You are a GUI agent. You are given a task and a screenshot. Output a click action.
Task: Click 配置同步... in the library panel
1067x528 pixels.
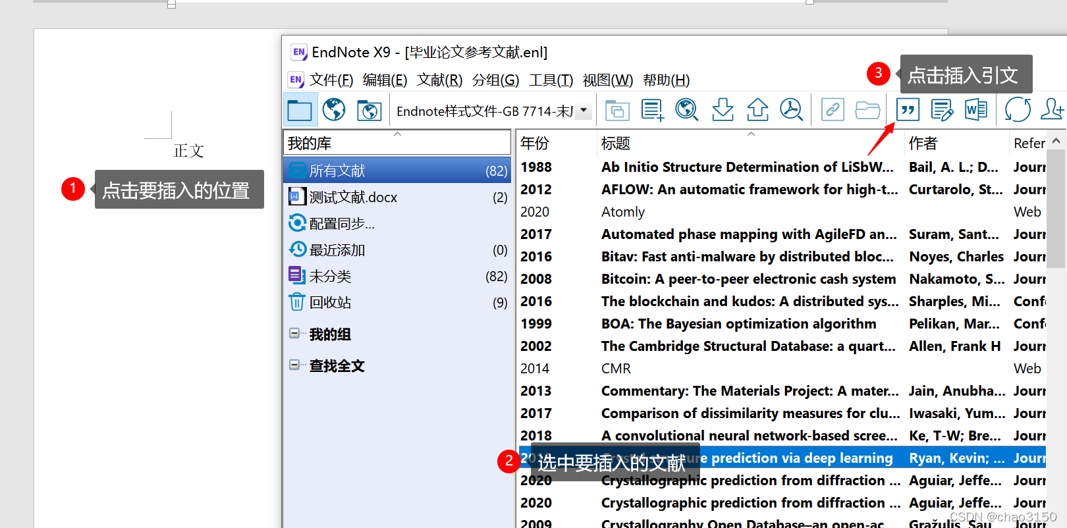coord(397,223)
